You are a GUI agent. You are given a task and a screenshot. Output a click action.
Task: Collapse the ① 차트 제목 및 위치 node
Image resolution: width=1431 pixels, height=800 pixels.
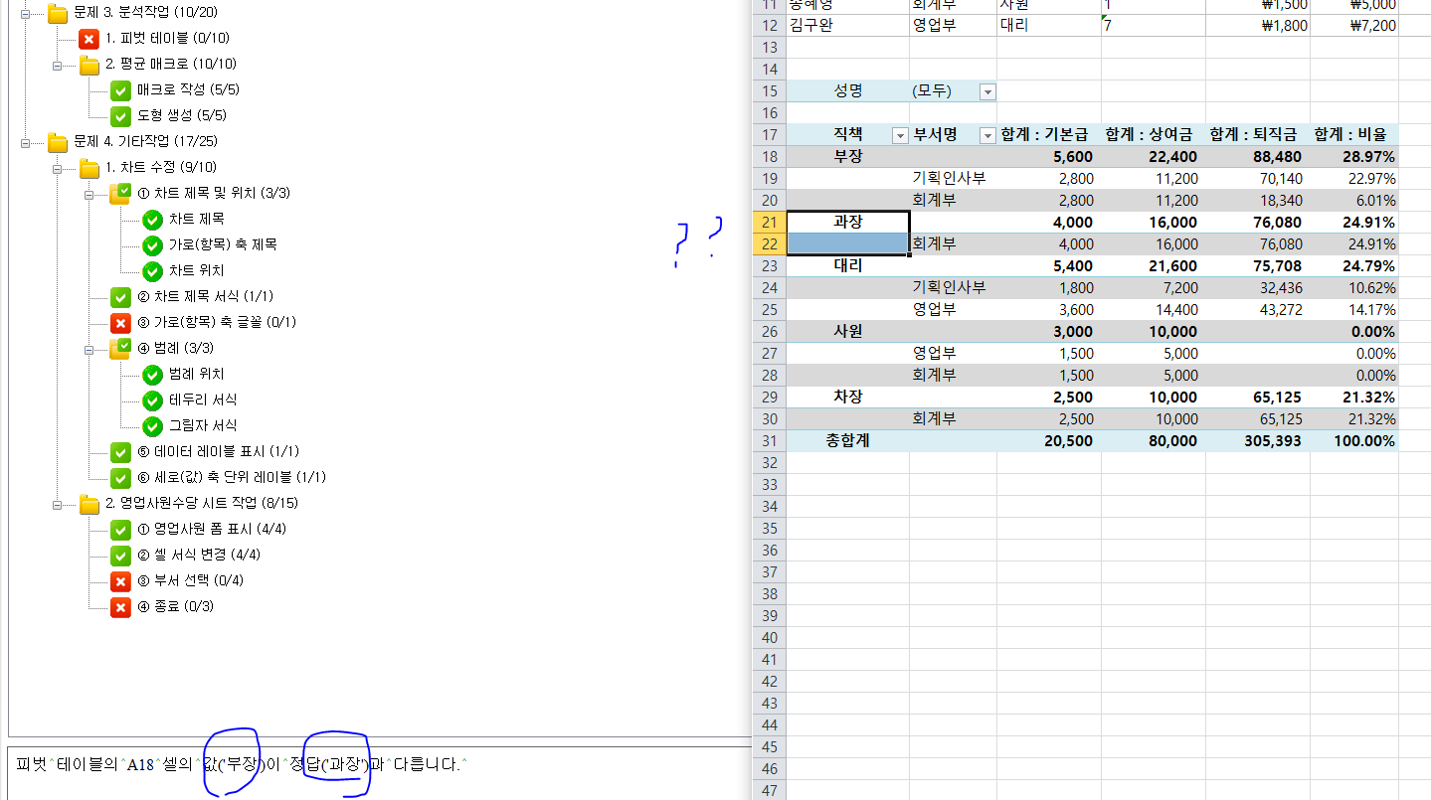[x=89, y=194]
